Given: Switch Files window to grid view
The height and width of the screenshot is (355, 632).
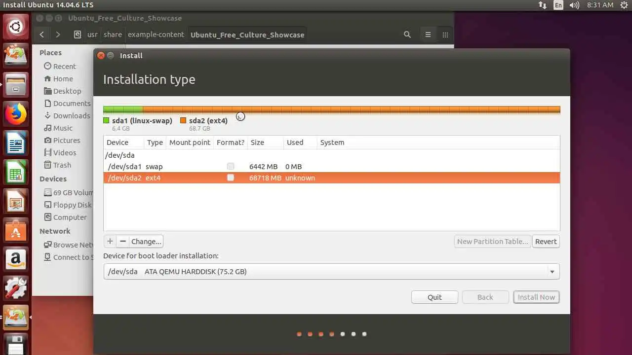Looking at the screenshot, I should pos(445,35).
